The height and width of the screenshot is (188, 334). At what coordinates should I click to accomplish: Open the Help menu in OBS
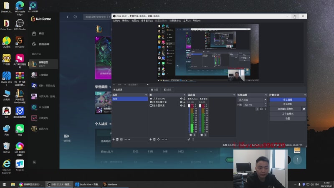197,20
